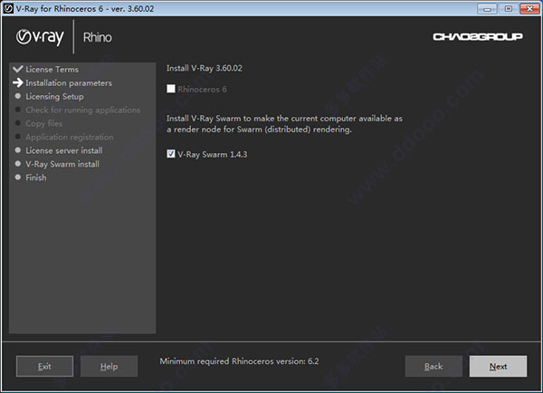This screenshot has height=393, width=543.
Task: Click the Chaos Group logo
Action: click(x=478, y=37)
